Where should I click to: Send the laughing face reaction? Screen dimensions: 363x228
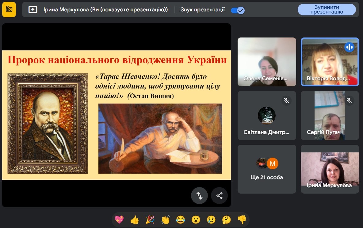181,219
